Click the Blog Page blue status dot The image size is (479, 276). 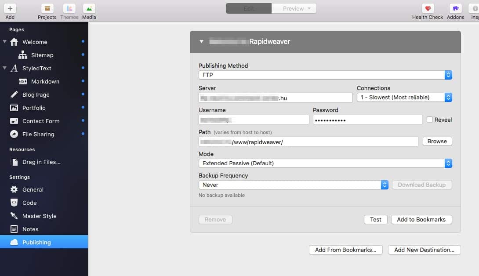(83, 94)
